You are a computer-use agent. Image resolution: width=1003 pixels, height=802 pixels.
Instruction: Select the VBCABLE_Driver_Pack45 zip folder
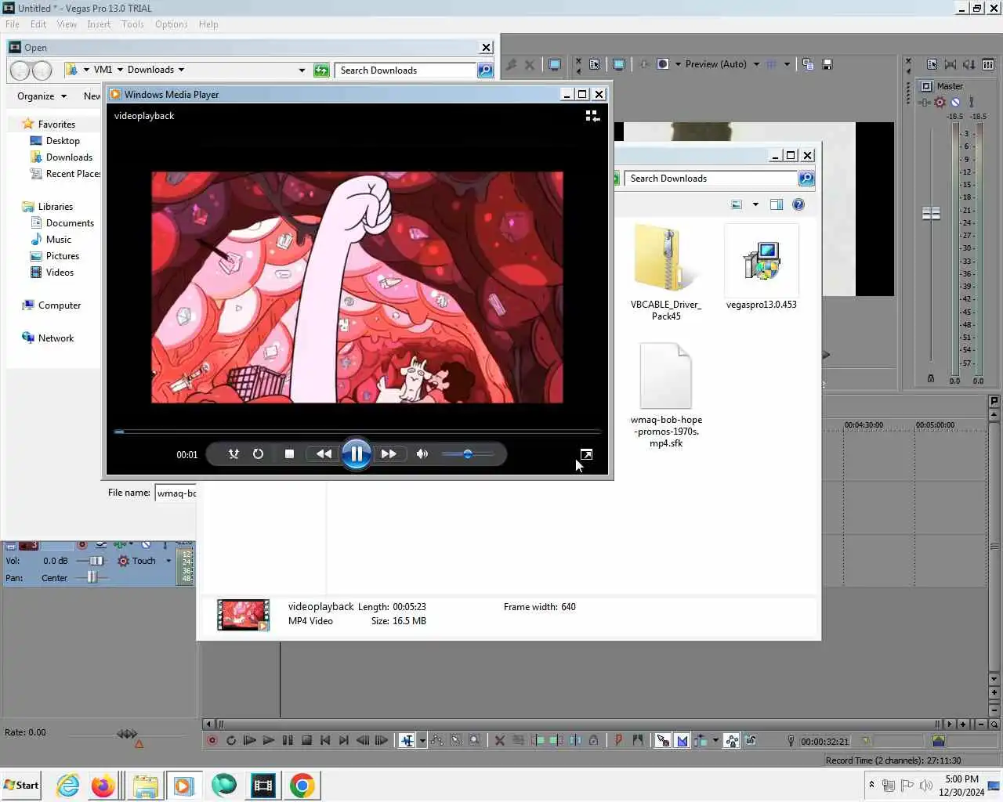coord(666,272)
